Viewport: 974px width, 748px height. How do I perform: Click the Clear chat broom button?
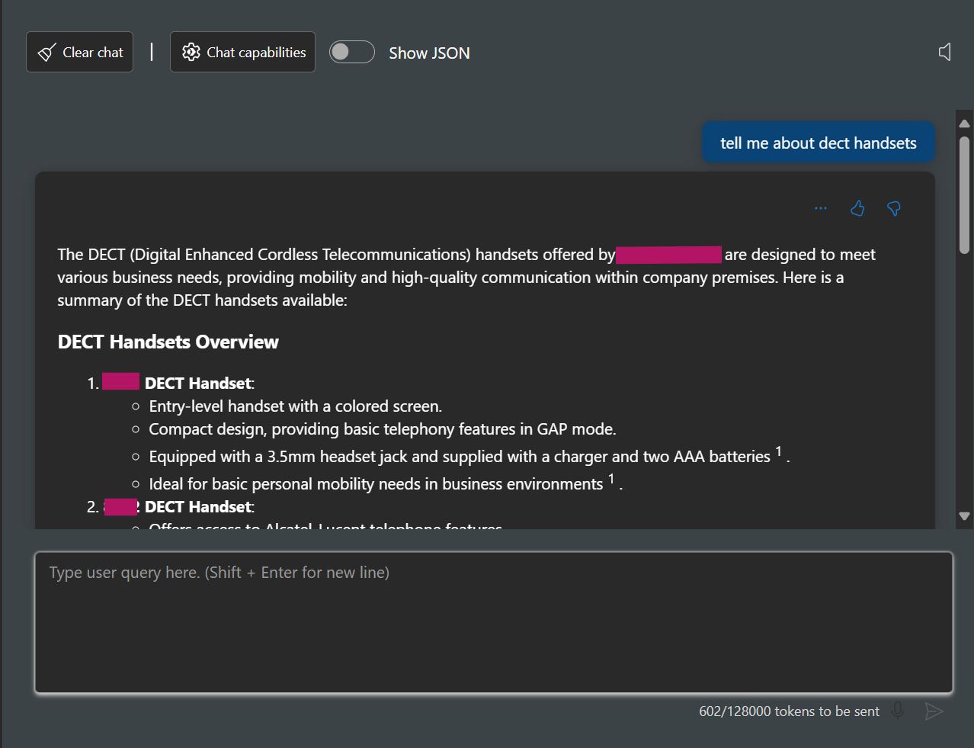[79, 52]
